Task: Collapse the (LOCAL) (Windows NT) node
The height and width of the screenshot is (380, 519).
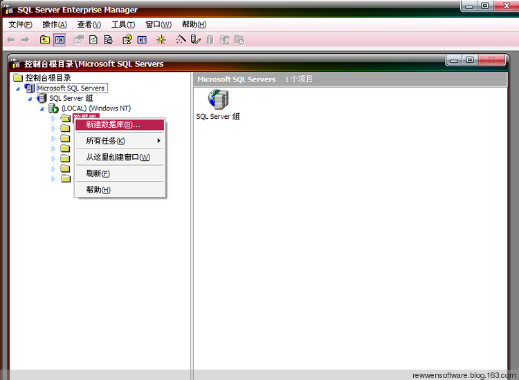Action: click(42, 108)
